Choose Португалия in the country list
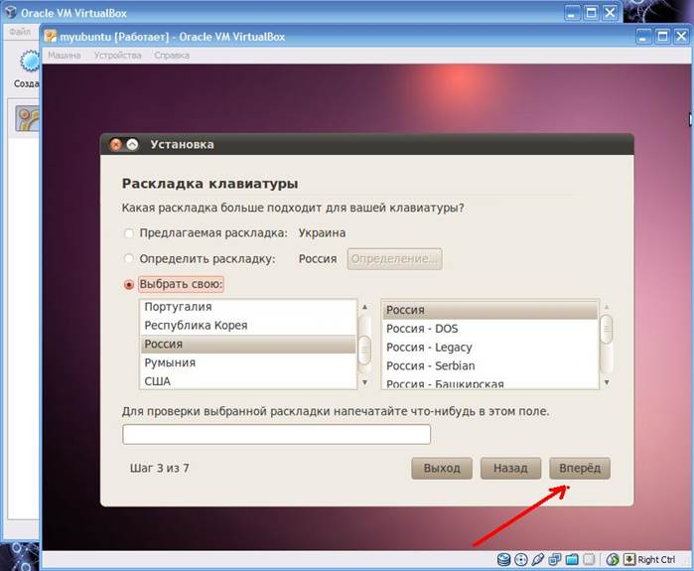Image resolution: width=694 pixels, height=571 pixels. (x=248, y=307)
